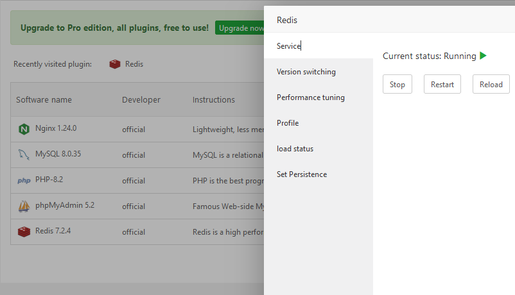515x295 pixels.
Task: Switch to Version switching tab
Action: click(306, 72)
